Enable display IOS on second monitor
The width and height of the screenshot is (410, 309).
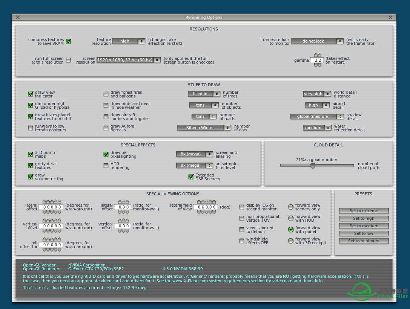pyautogui.click(x=242, y=207)
